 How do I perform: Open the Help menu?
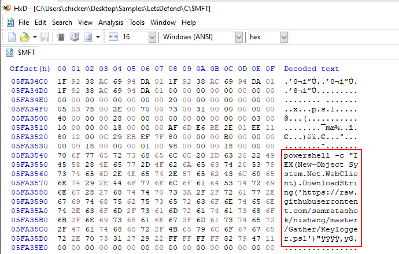pyautogui.click(x=189, y=23)
